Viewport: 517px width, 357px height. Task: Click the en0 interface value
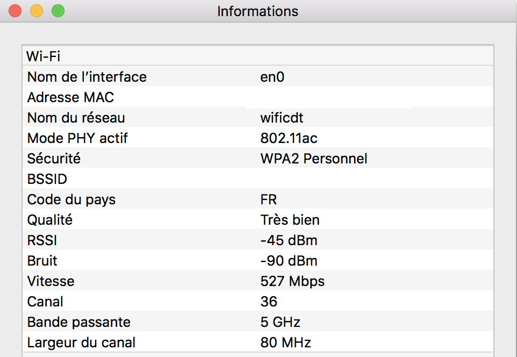click(272, 77)
